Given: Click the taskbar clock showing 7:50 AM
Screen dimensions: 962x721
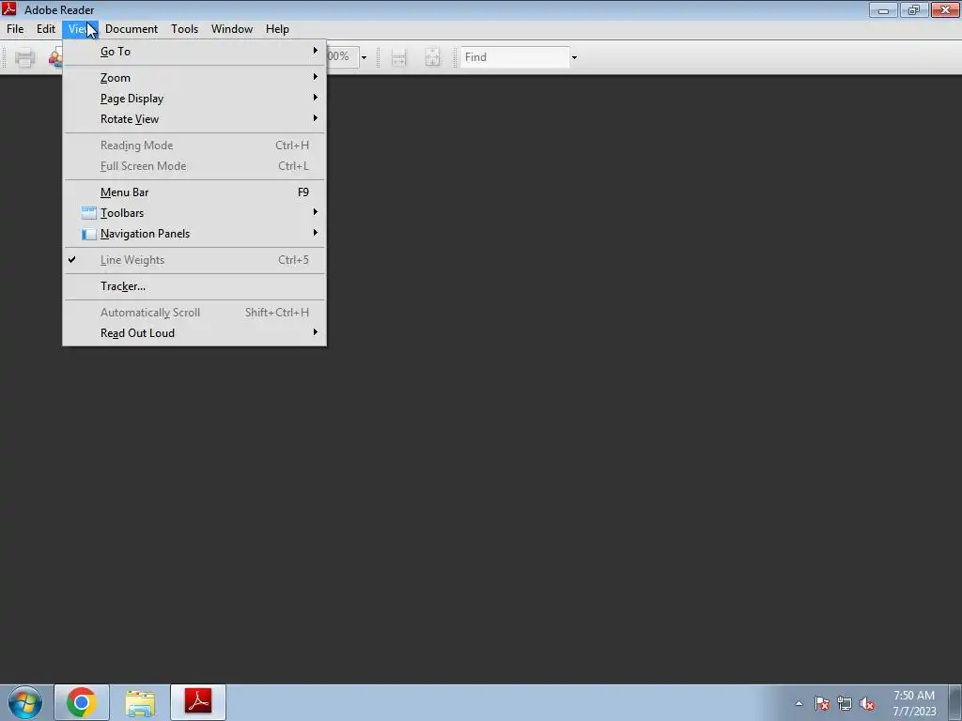Looking at the screenshot, I should (x=914, y=703).
